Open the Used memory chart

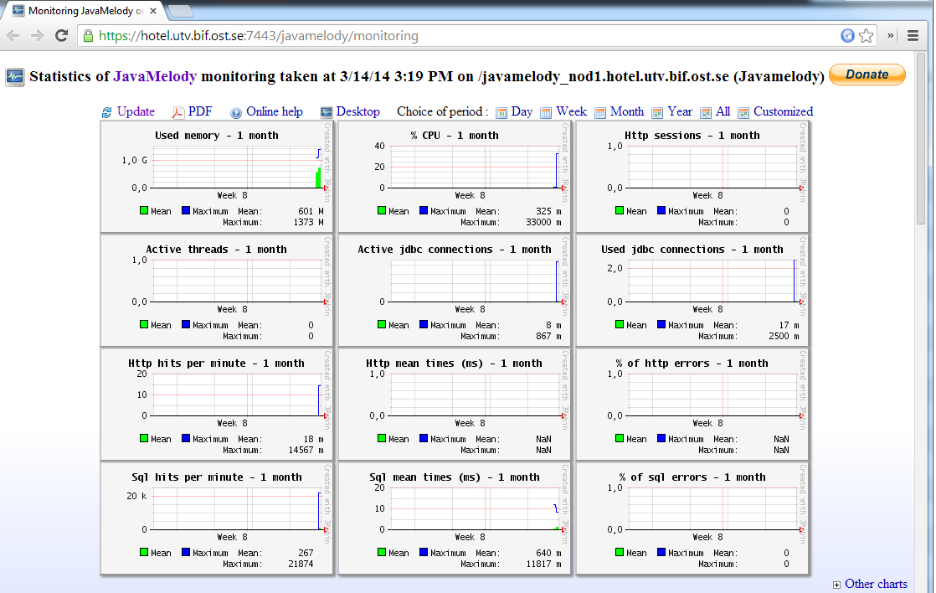pyautogui.click(x=217, y=177)
